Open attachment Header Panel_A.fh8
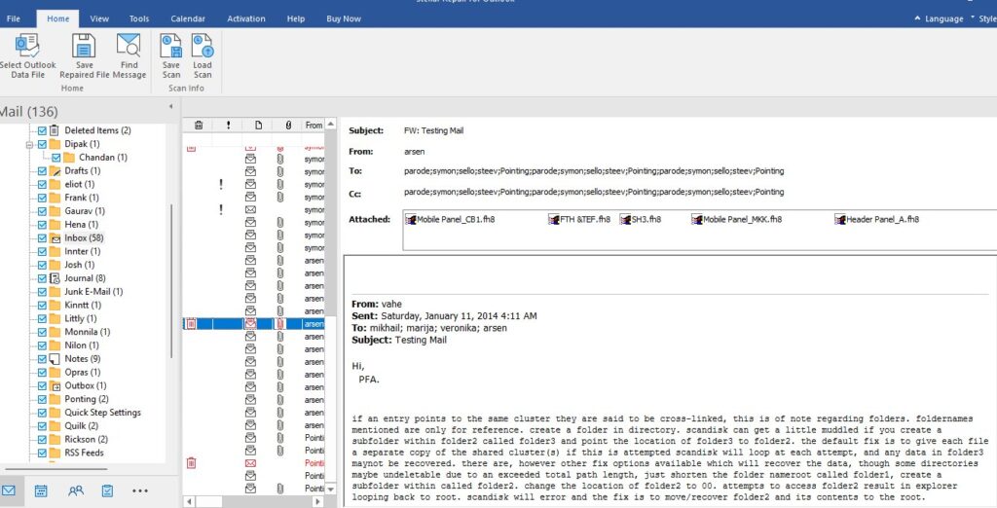The width and height of the screenshot is (997, 508). pos(877,219)
